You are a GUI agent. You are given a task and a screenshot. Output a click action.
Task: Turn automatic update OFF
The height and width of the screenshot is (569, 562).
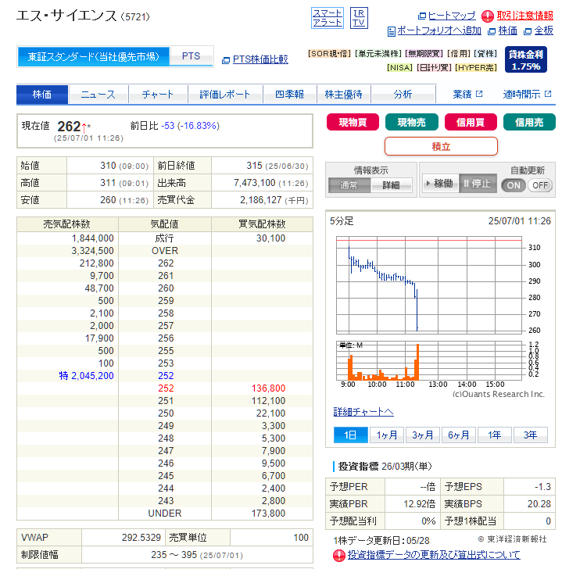pos(540,185)
